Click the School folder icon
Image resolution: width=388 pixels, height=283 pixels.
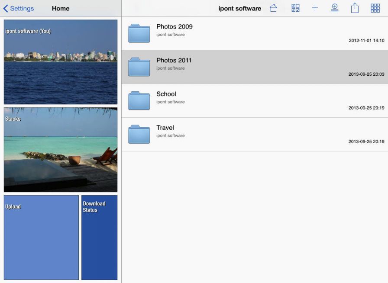(139, 100)
